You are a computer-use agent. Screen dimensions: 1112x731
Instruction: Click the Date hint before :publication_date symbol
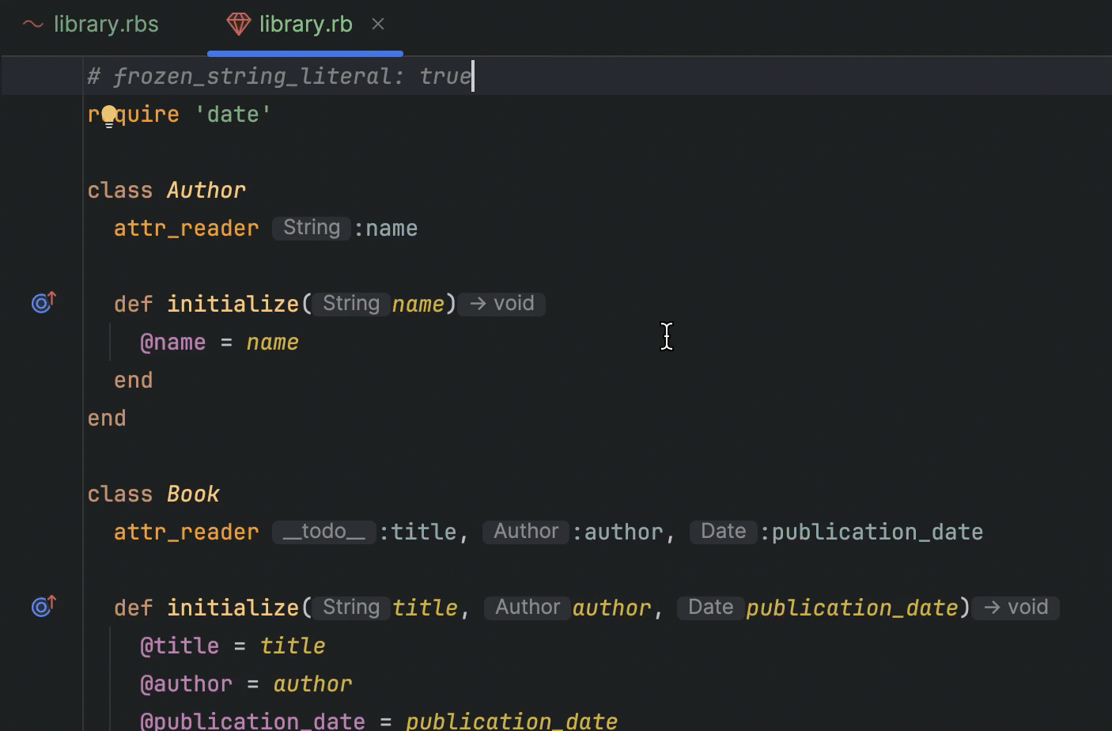point(723,532)
